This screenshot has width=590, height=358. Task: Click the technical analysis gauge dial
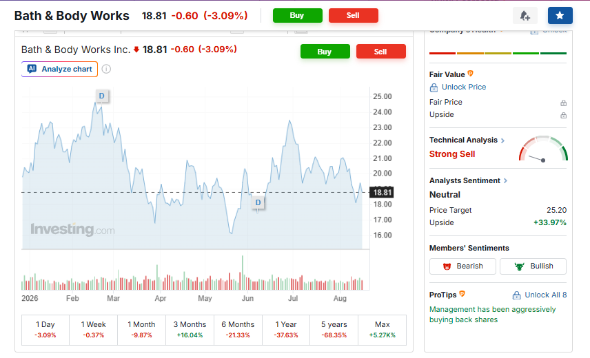[x=543, y=149]
